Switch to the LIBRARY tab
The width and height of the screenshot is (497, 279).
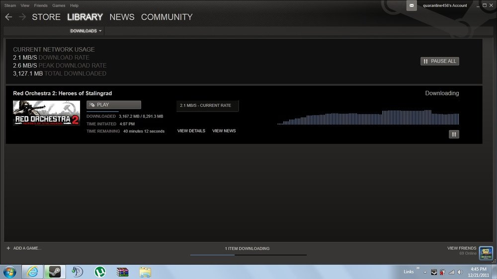coord(85,17)
